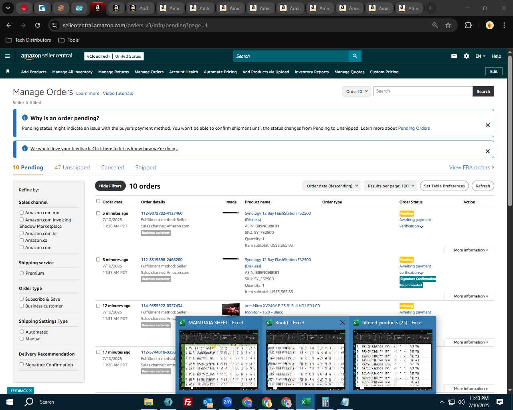
Task: Select the Automated shipping settings radio
Action: [22, 332]
